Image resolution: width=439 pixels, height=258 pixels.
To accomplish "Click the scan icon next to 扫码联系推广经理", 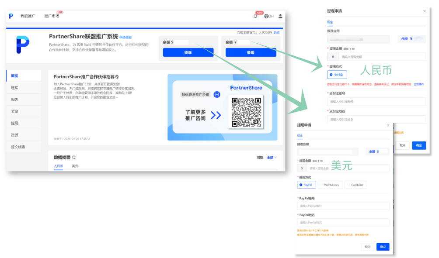I will [x=216, y=94].
